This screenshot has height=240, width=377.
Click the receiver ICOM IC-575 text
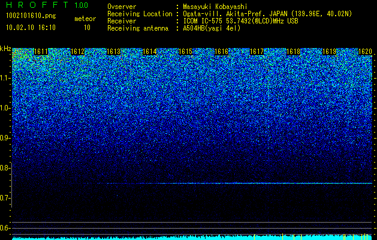pos(240,21)
